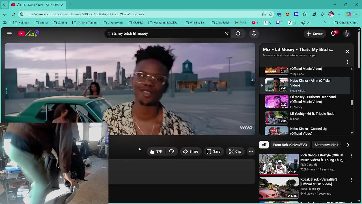Open a new browser tab
This screenshot has height=204, width=362.
tap(71, 5)
